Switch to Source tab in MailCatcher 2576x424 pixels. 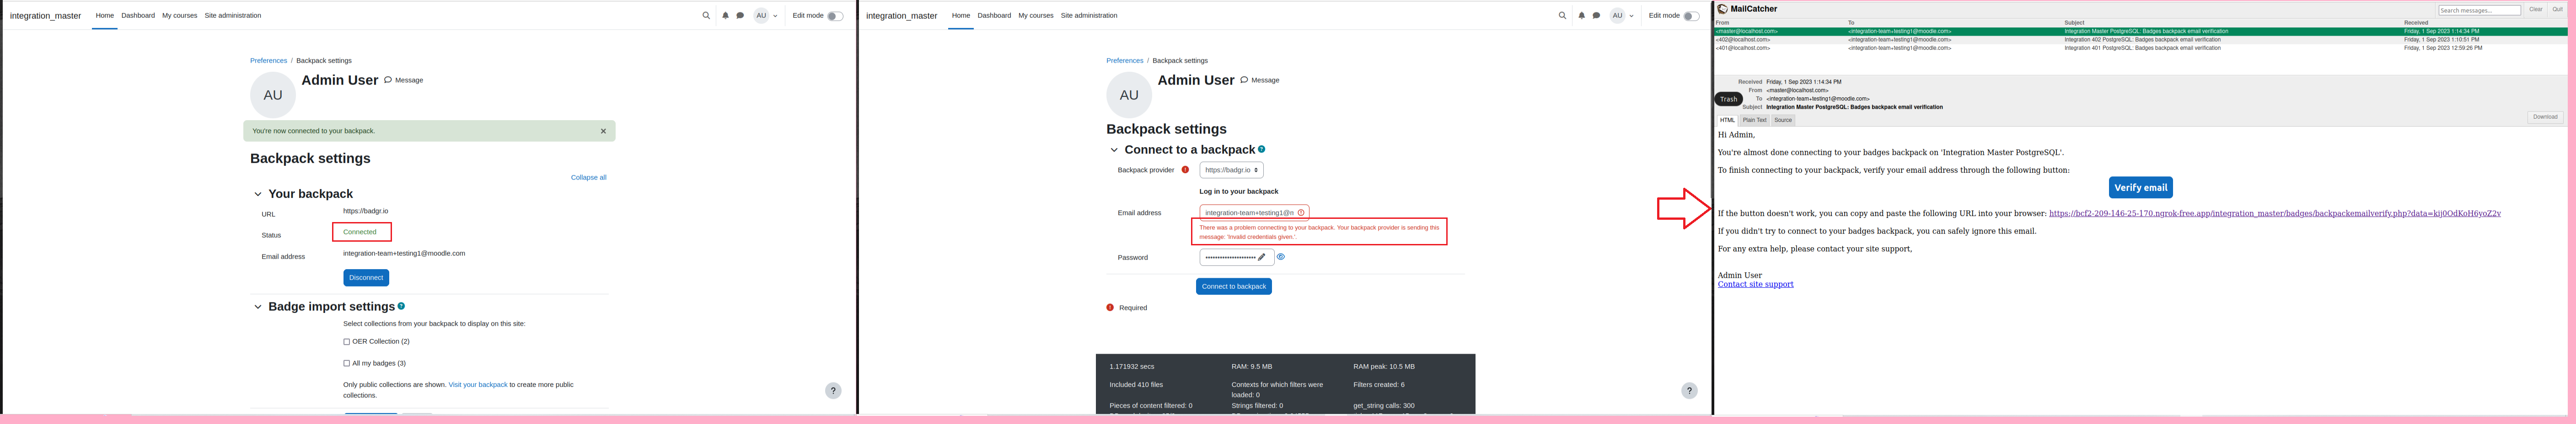pos(1783,120)
